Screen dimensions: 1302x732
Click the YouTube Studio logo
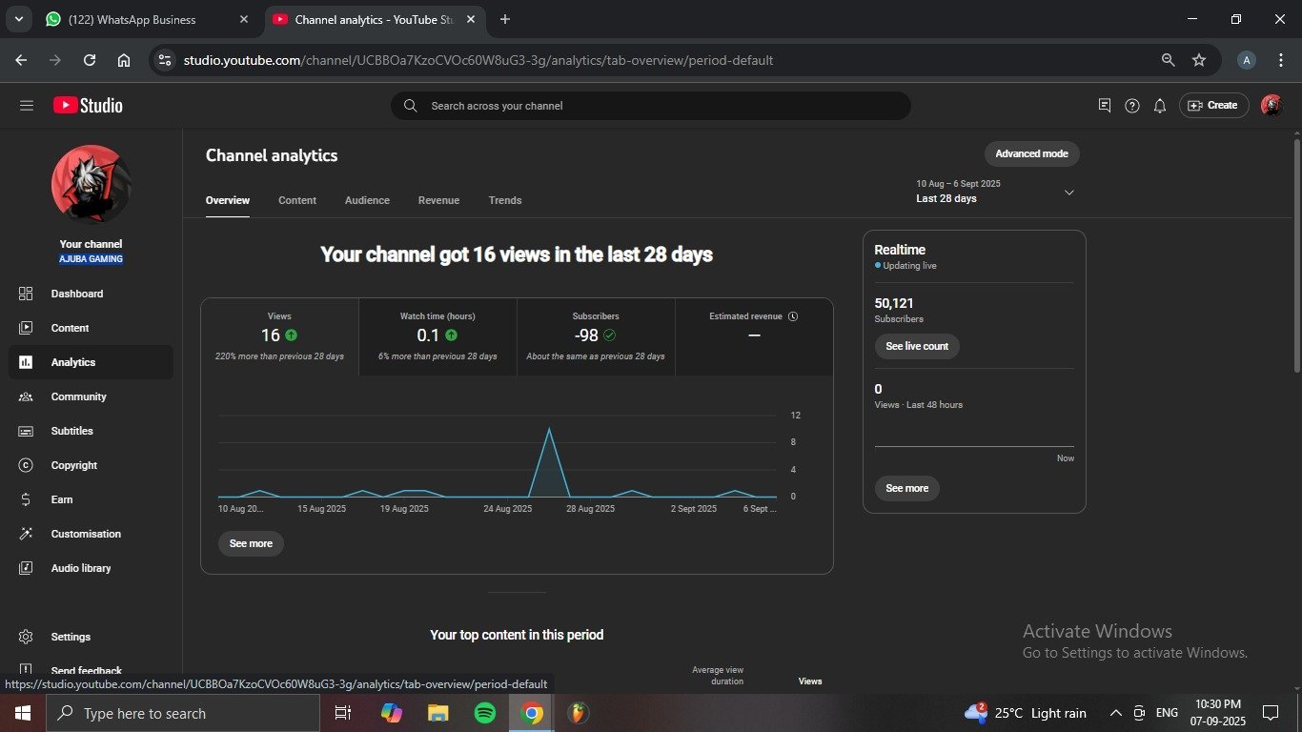coord(88,106)
